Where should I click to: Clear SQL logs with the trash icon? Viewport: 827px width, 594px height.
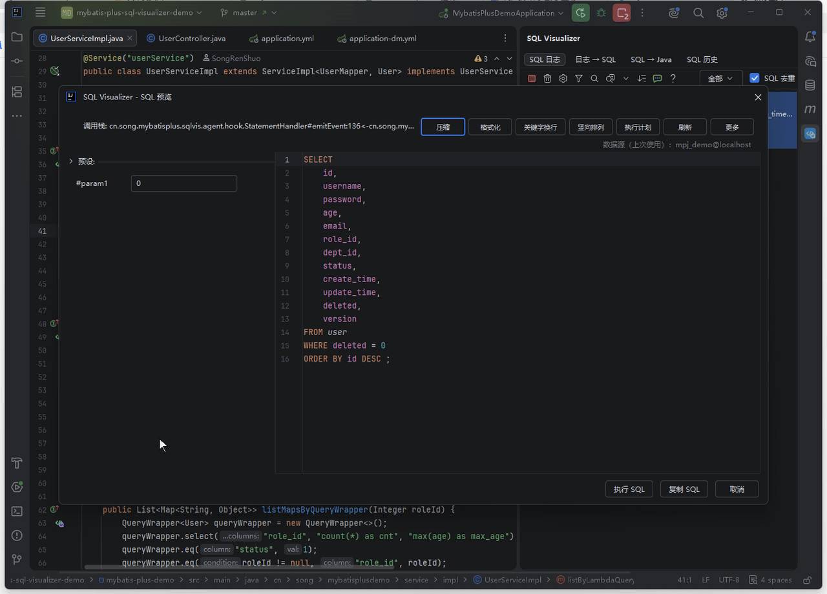pyautogui.click(x=547, y=79)
